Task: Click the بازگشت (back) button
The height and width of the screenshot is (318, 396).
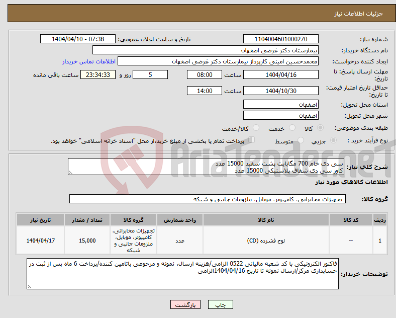Action: 185,304
